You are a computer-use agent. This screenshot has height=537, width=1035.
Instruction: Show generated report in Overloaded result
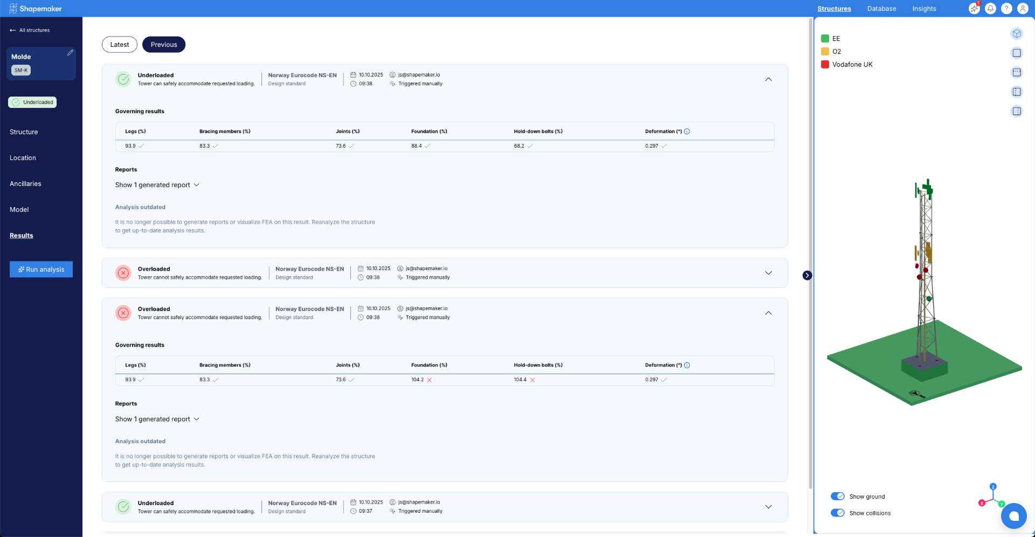coord(157,419)
